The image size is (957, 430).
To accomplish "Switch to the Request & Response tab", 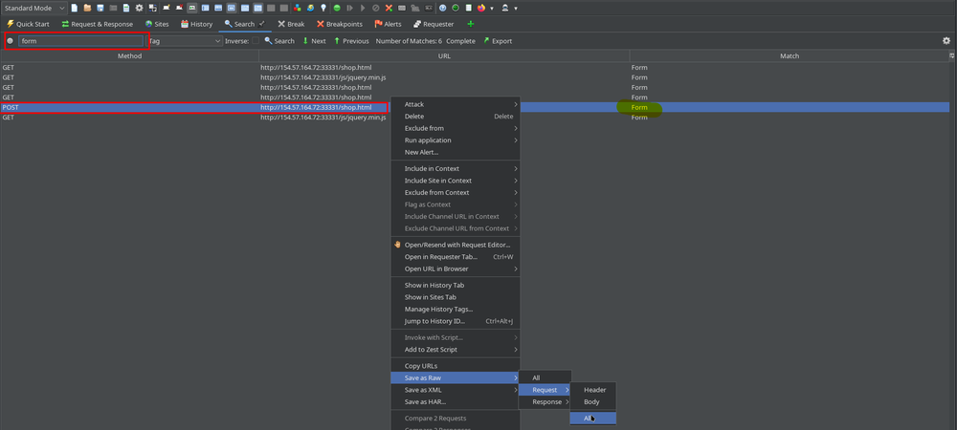I will [x=97, y=24].
